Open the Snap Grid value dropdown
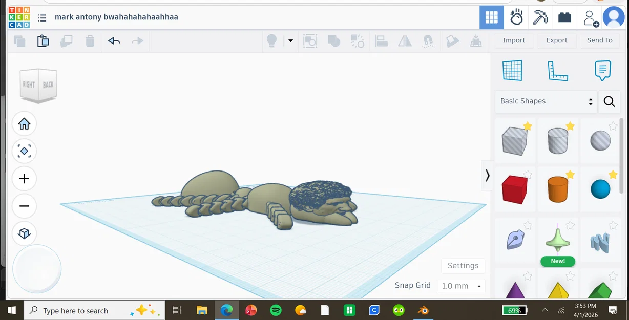Screen dimensions: 629x320 pyautogui.click(x=460, y=286)
